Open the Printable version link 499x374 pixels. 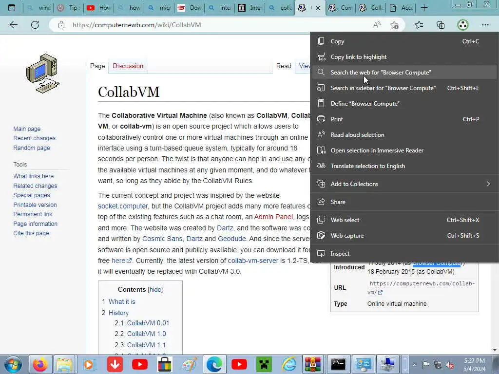tap(35, 205)
